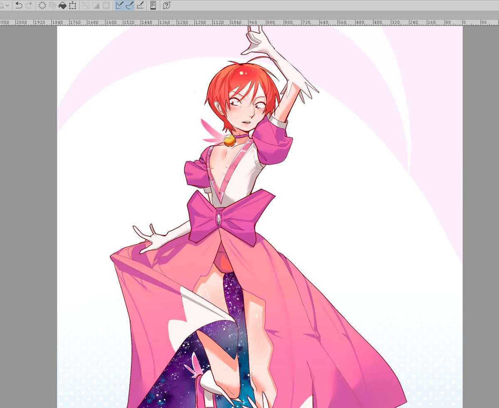The width and height of the screenshot is (499, 408).
Task: Click the Redo arrow icon
Action: (29, 5)
